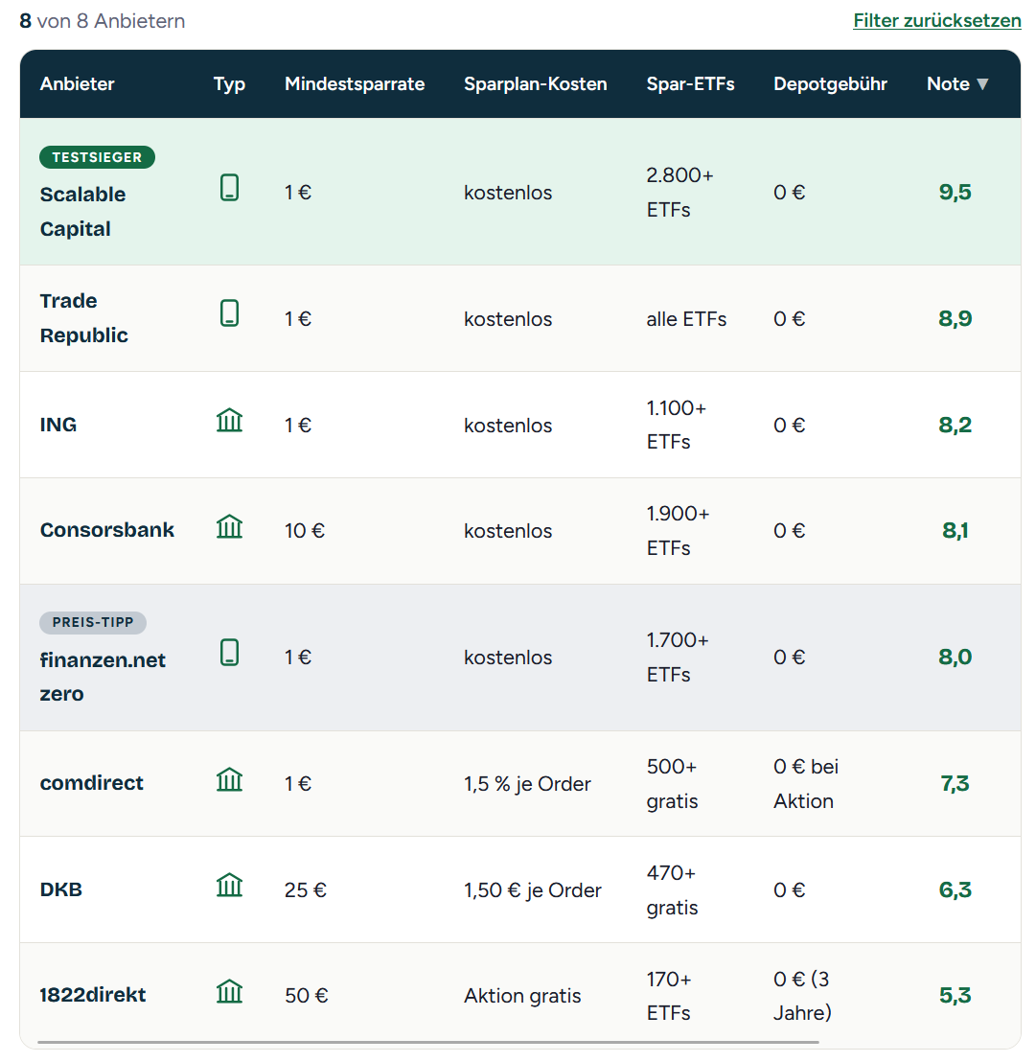Select the 1822direkt provider name
This screenshot has width=1036, height=1062.
coord(93,995)
